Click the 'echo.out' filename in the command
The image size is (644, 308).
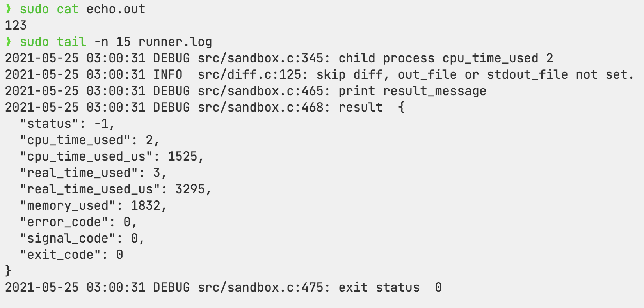116,9
